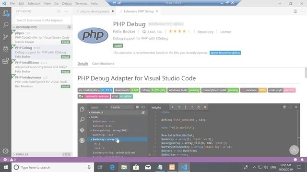Viewport: 307px width, 172px height.
Task: Open the Debug view in activity bar
Action: click(x=5, y=49)
